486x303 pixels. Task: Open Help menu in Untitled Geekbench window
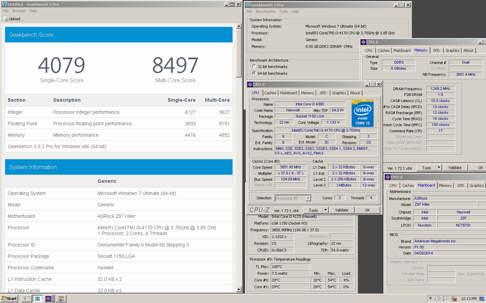33,11
